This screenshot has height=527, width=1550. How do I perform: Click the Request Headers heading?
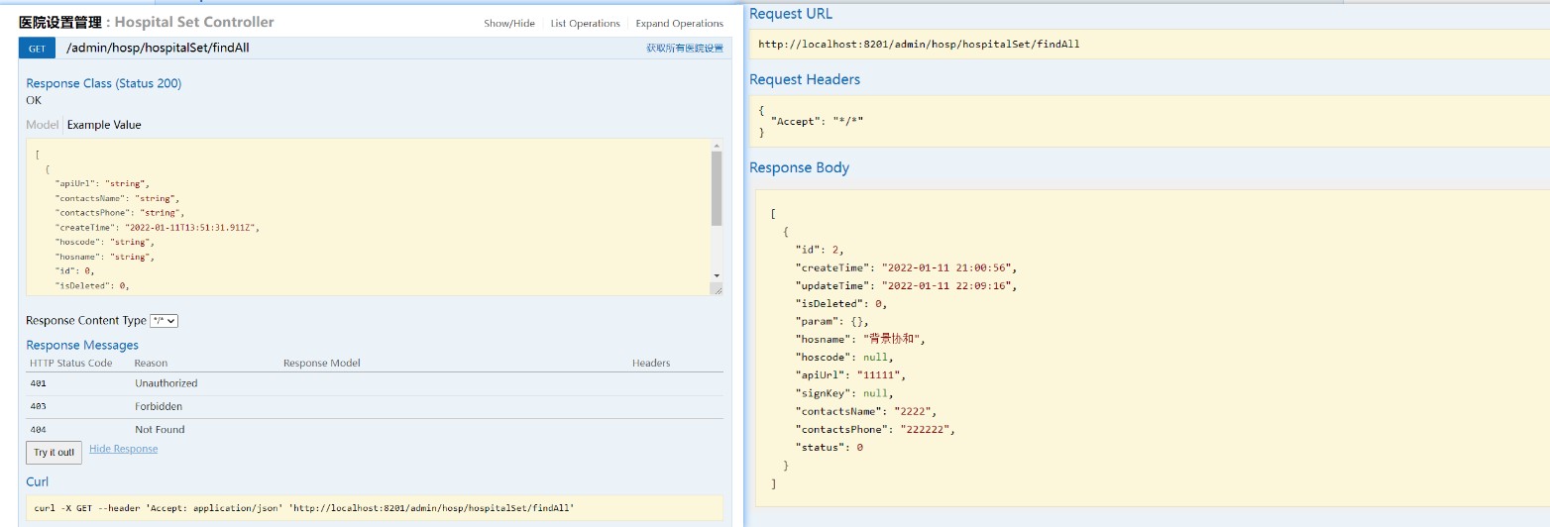coord(805,79)
